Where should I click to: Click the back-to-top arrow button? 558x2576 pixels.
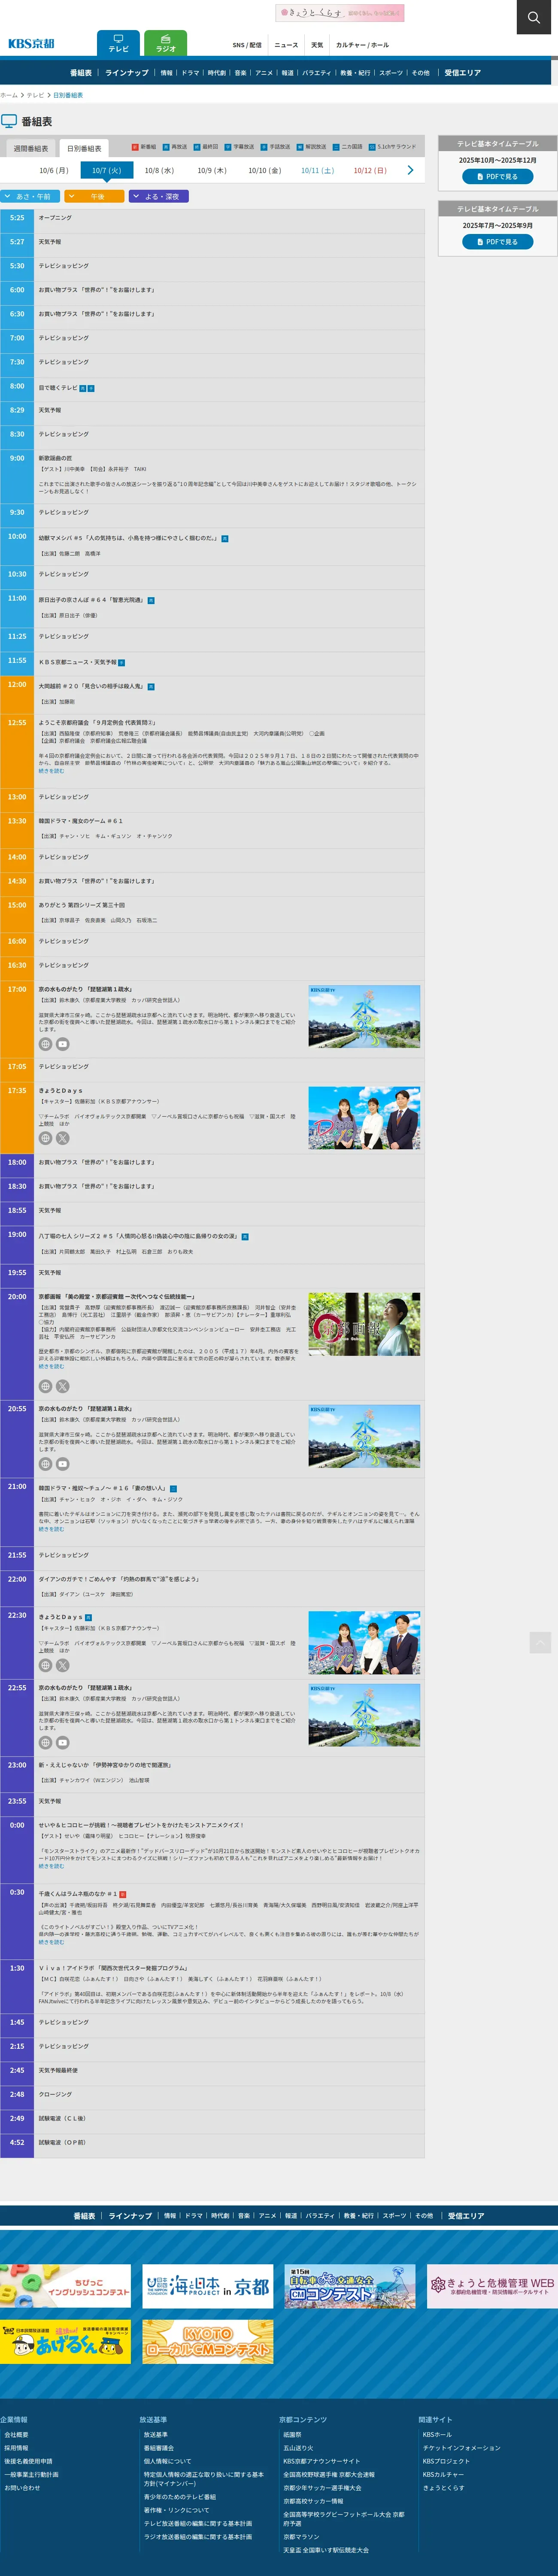tap(540, 1642)
